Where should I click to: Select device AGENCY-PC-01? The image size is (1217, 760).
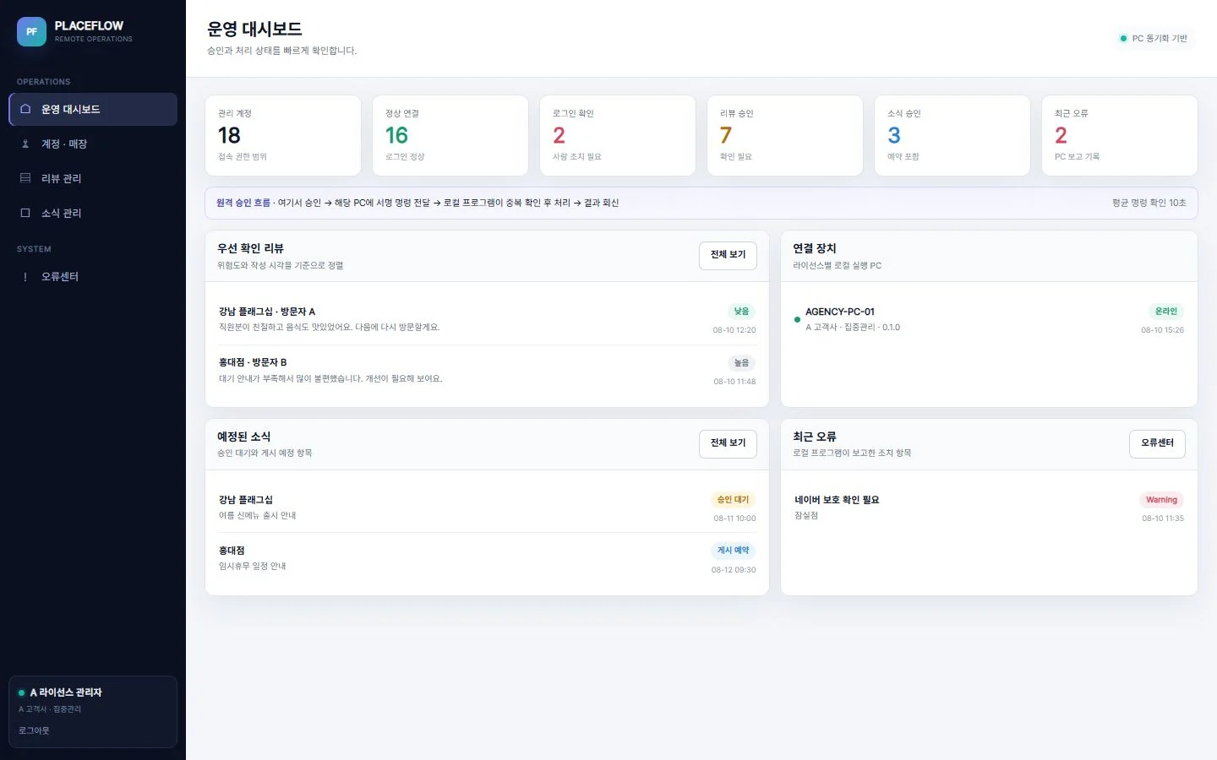coord(989,319)
